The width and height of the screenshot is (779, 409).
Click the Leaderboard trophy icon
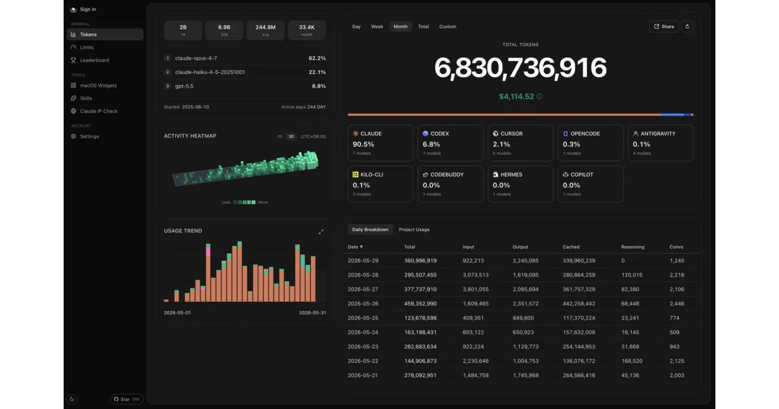(x=73, y=60)
